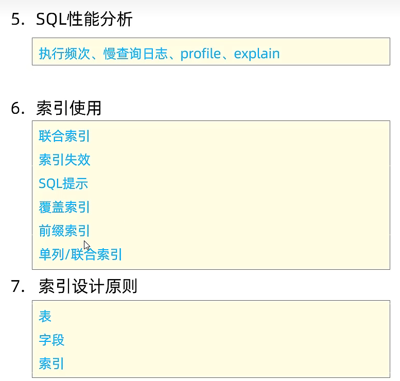Click the word "explain"
This screenshot has height=381, width=400.
257,53
